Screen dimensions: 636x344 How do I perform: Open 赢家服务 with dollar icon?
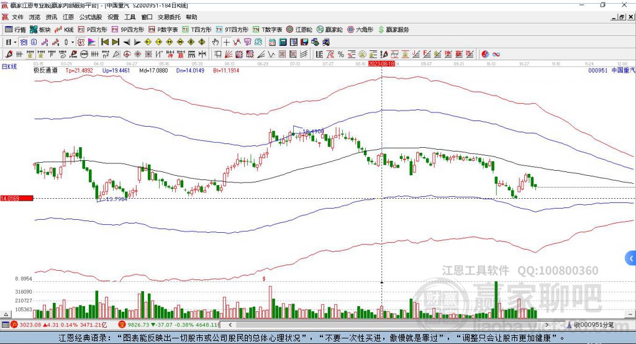[x=393, y=30]
